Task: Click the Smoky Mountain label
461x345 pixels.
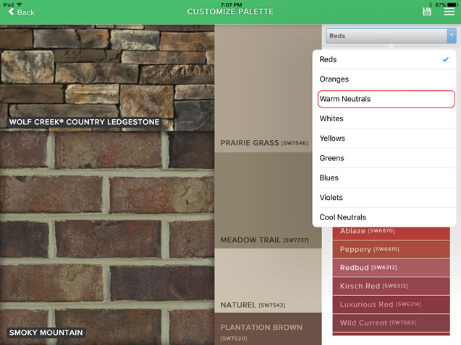Action: pos(46,333)
